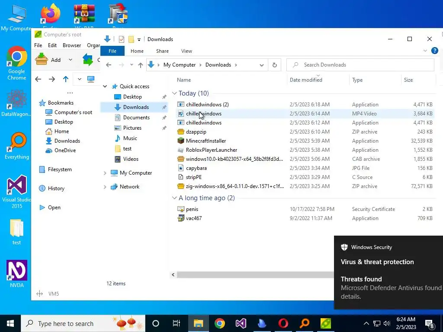
Task: Switch to the Share ribbon tab
Action: (163, 51)
